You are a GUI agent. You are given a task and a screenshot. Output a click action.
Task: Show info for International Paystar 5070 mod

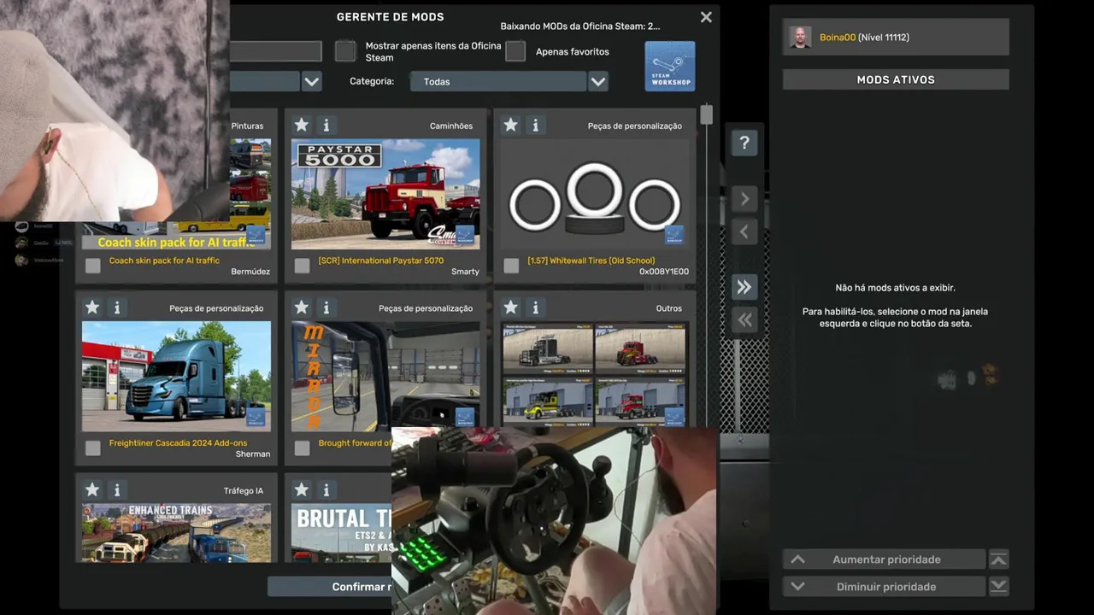(x=326, y=125)
